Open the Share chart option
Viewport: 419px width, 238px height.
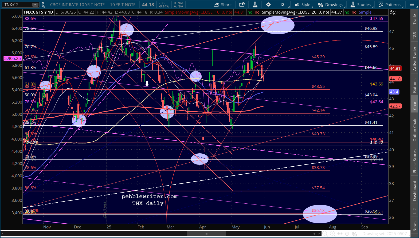coord(222,5)
